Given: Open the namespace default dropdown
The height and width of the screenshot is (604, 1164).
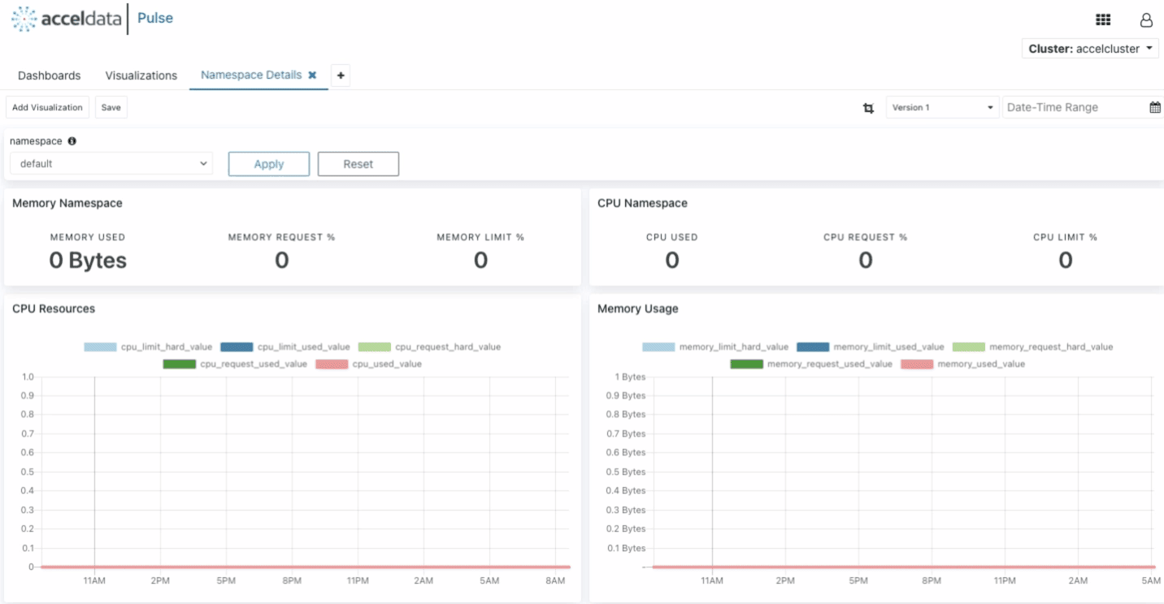Looking at the screenshot, I should click(111, 163).
